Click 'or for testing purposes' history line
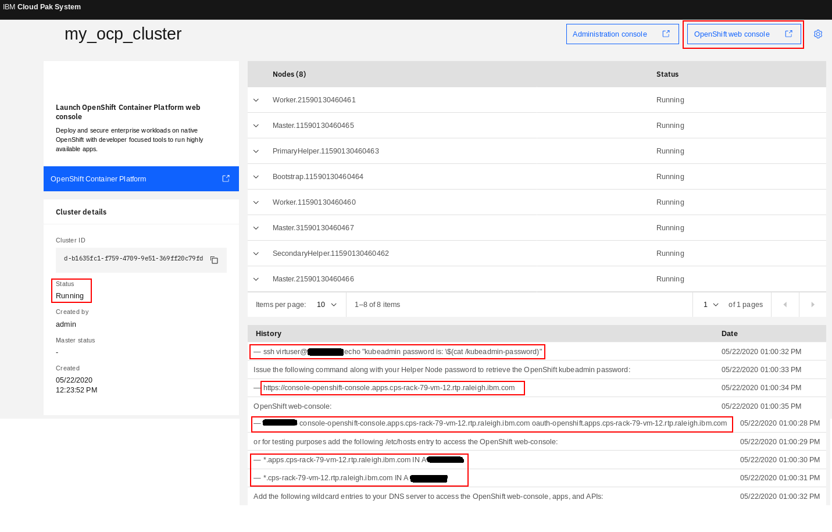Screen dimensions: 832x532 [x=406, y=442]
